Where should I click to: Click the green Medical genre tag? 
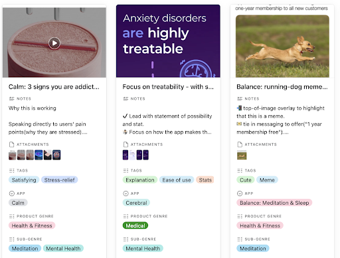tap(135, 225)
